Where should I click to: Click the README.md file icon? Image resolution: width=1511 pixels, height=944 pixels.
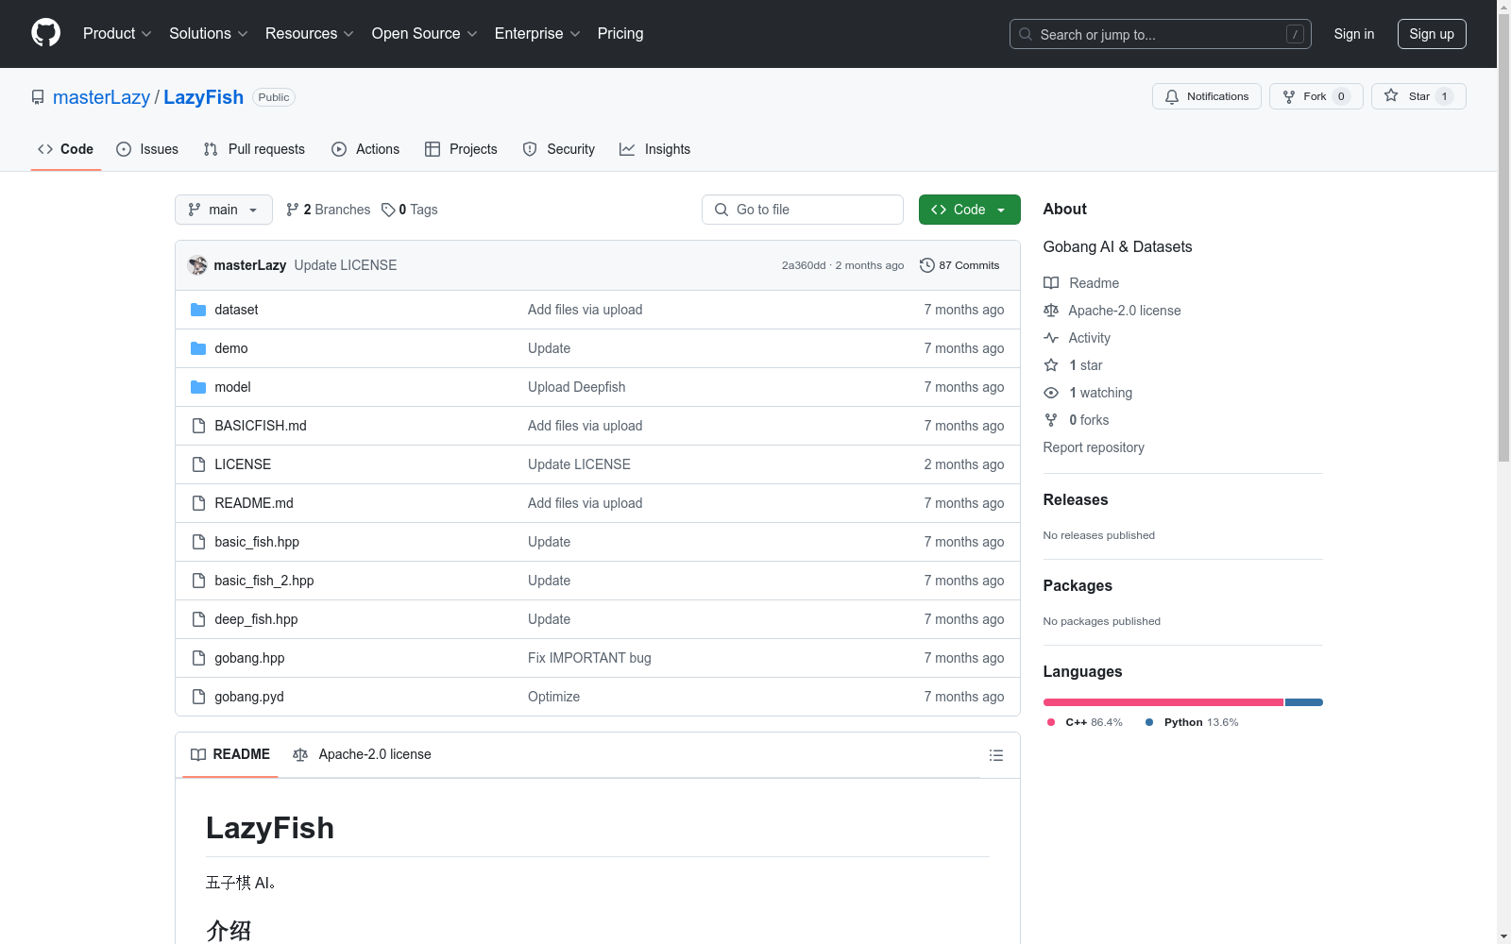click(198, 503)
